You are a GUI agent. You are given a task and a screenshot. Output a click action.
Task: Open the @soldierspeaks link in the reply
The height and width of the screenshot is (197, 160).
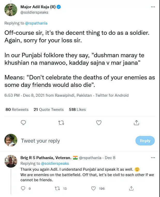55,163
